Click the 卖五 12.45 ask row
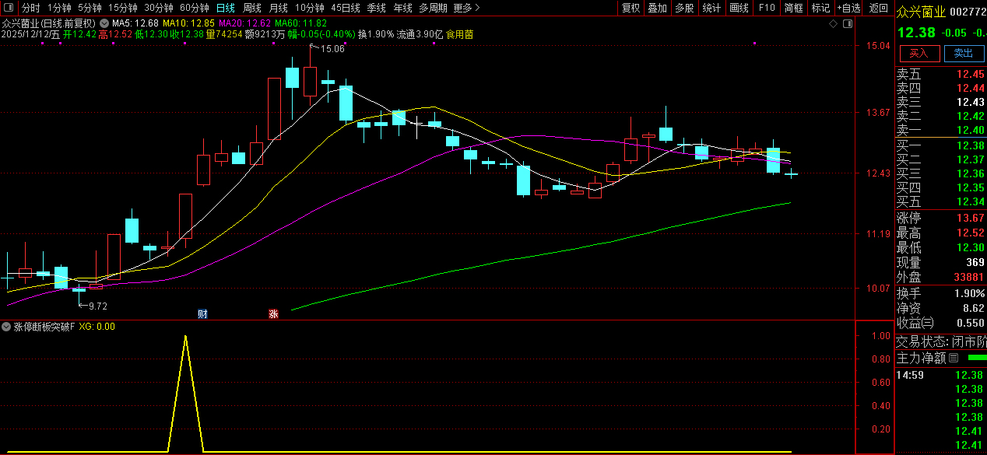Screen dimensions: 987x455 940,75
